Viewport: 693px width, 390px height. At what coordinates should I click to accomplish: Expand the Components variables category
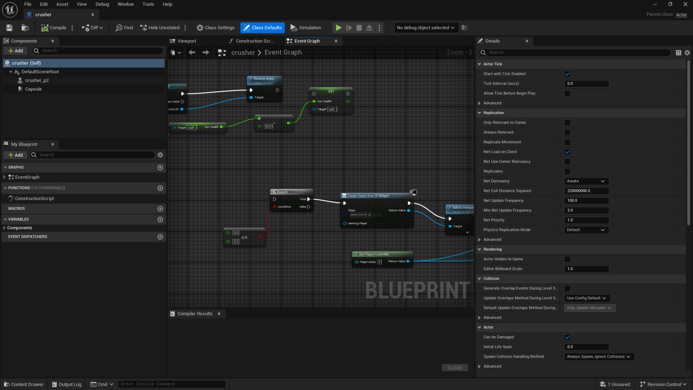4,228
